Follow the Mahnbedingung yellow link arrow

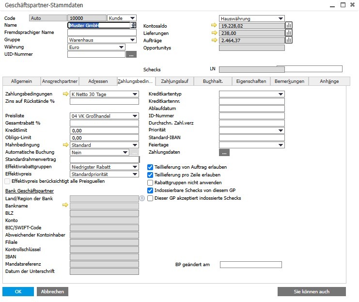coord(65,144)
